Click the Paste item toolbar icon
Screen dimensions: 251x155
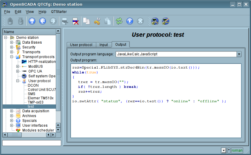(108, 21)
